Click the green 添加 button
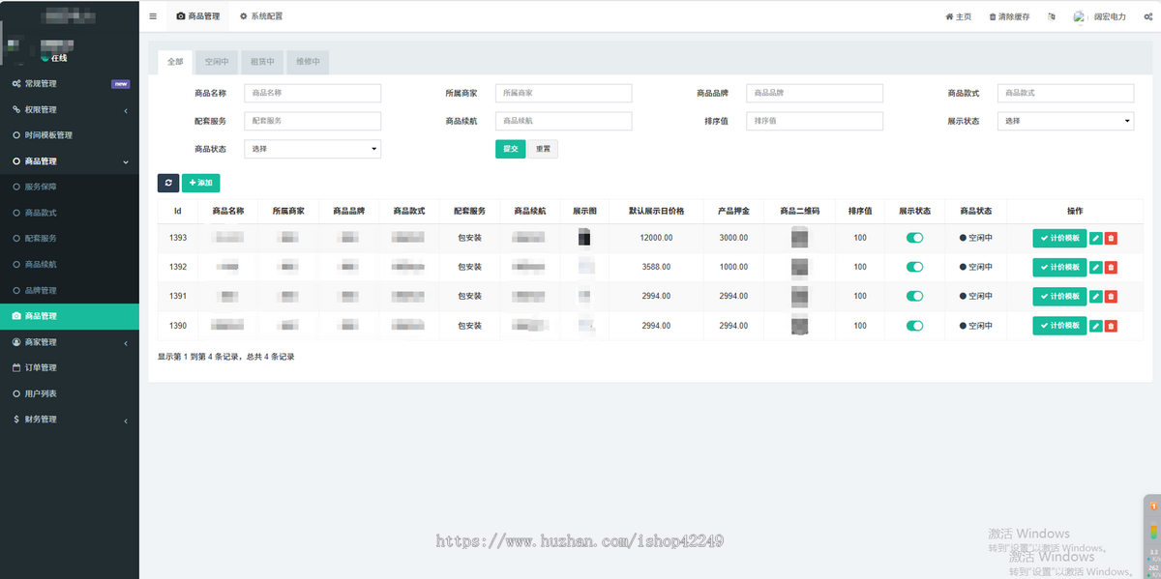The image size is (1161, 579). click(x=201, y=182)
